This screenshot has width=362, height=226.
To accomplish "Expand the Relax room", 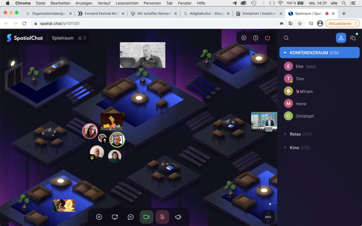I will click(285, 134).
